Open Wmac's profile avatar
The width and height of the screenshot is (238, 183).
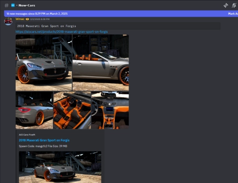click(8, 21)
